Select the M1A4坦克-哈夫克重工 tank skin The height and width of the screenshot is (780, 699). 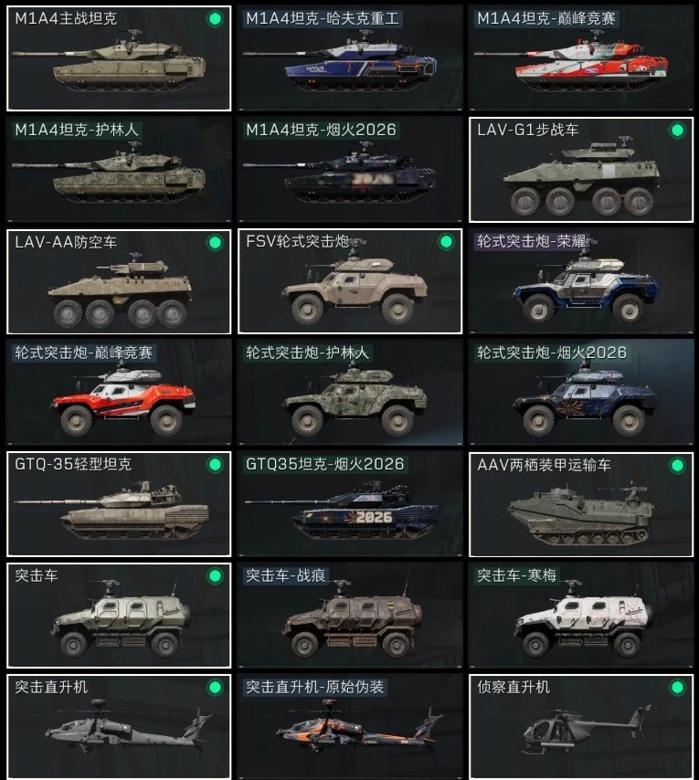(x=350, y=58)
